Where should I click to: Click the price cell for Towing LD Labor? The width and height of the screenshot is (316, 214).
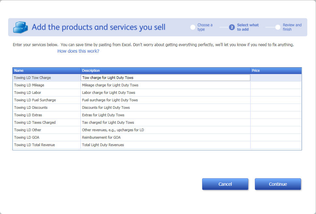pos(276,93)
